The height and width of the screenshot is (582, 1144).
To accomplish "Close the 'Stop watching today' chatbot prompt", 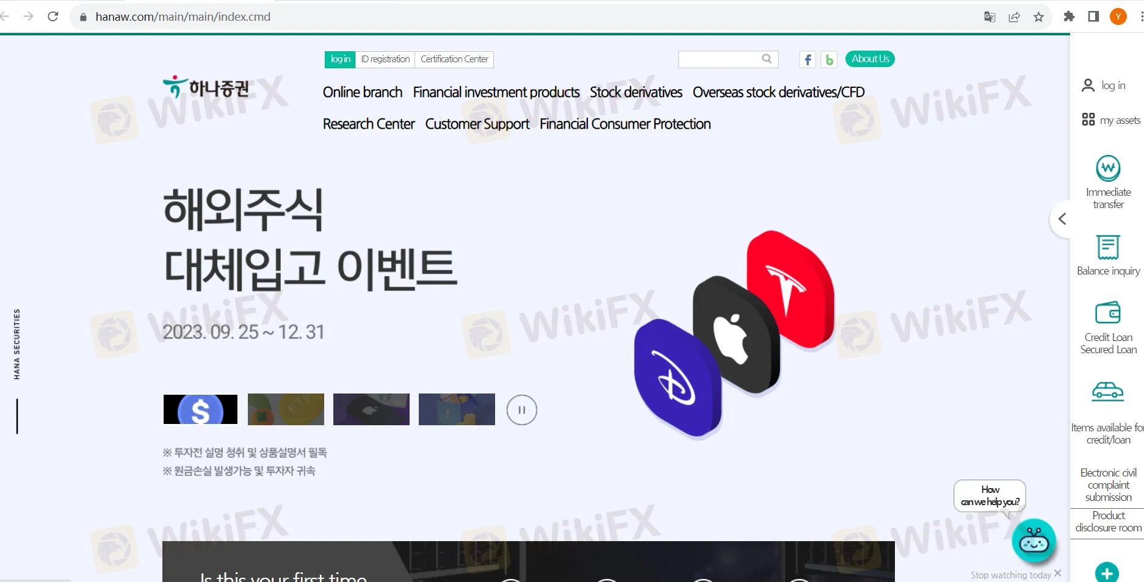I will 1057,573.
